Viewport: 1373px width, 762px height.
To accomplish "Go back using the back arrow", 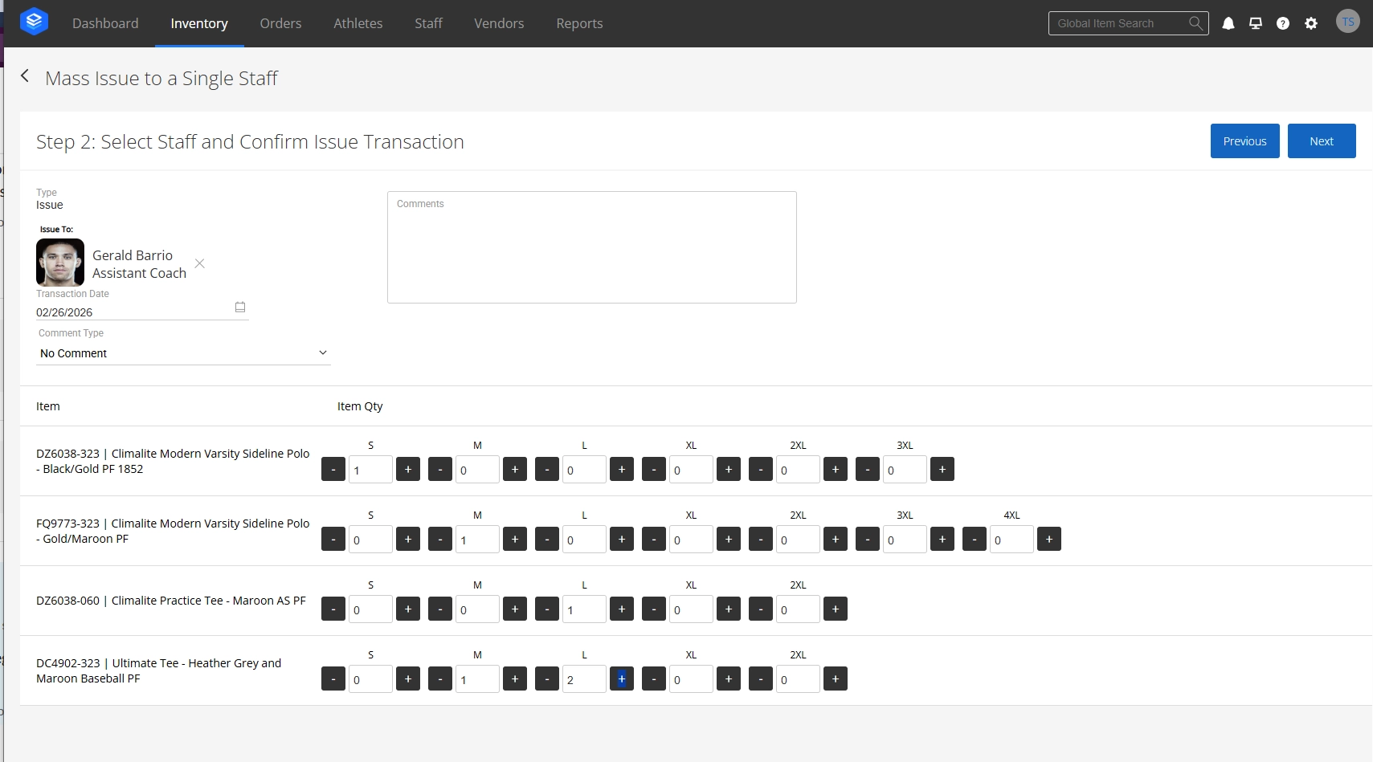I will coord(25,76).
